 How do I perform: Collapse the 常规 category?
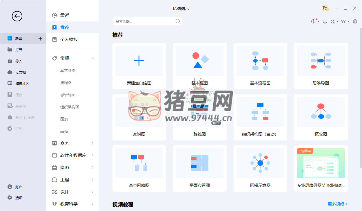point(93,58)
